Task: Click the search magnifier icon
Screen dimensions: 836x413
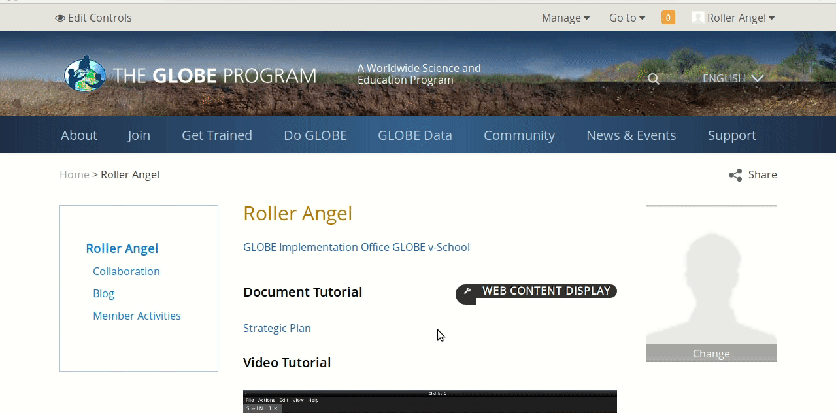Action: (x=654, y=79)
